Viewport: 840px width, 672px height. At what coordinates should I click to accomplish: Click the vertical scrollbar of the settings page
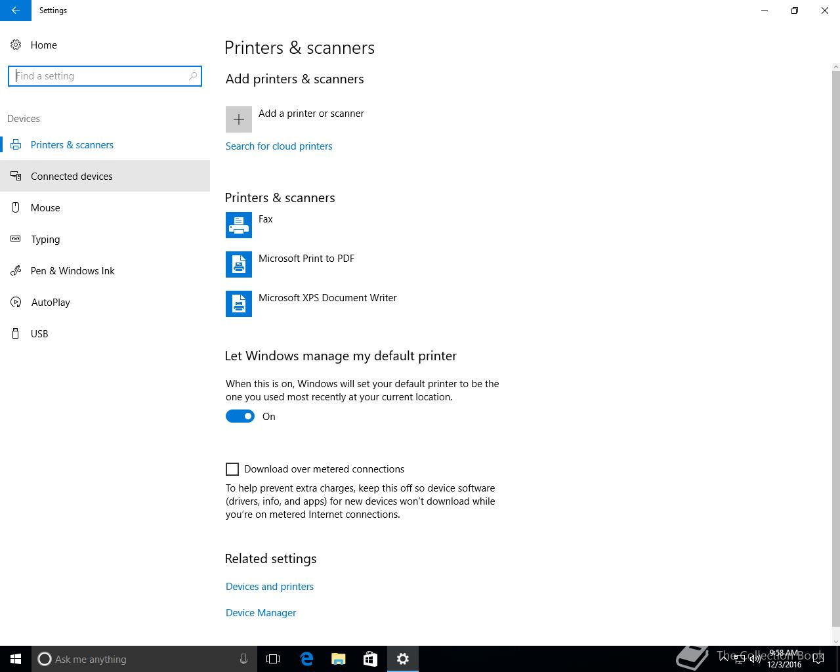[835, 348]
